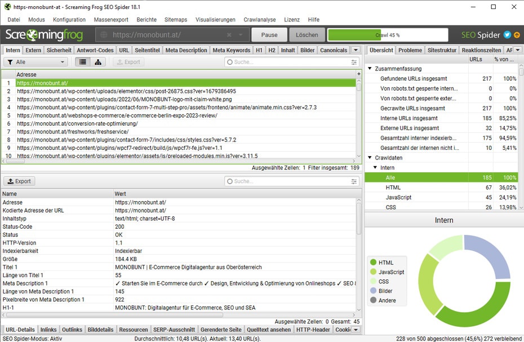The height and width of the screenshot is (342, 524).
Task: Click the lower Suche search field
Action: [292, 181]
